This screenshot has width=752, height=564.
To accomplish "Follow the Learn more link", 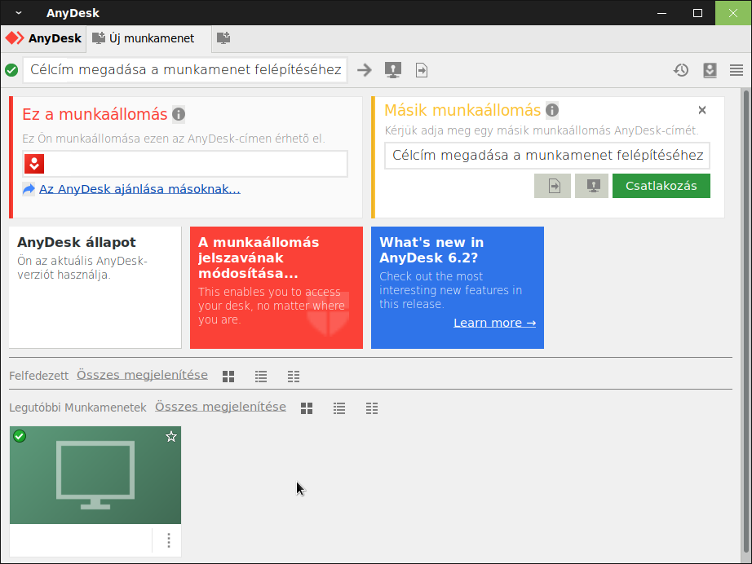I will coord(494,323).
